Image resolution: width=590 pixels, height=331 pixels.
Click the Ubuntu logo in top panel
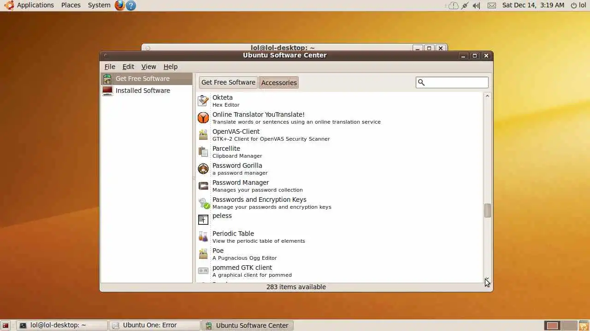[x=9, y=6]
